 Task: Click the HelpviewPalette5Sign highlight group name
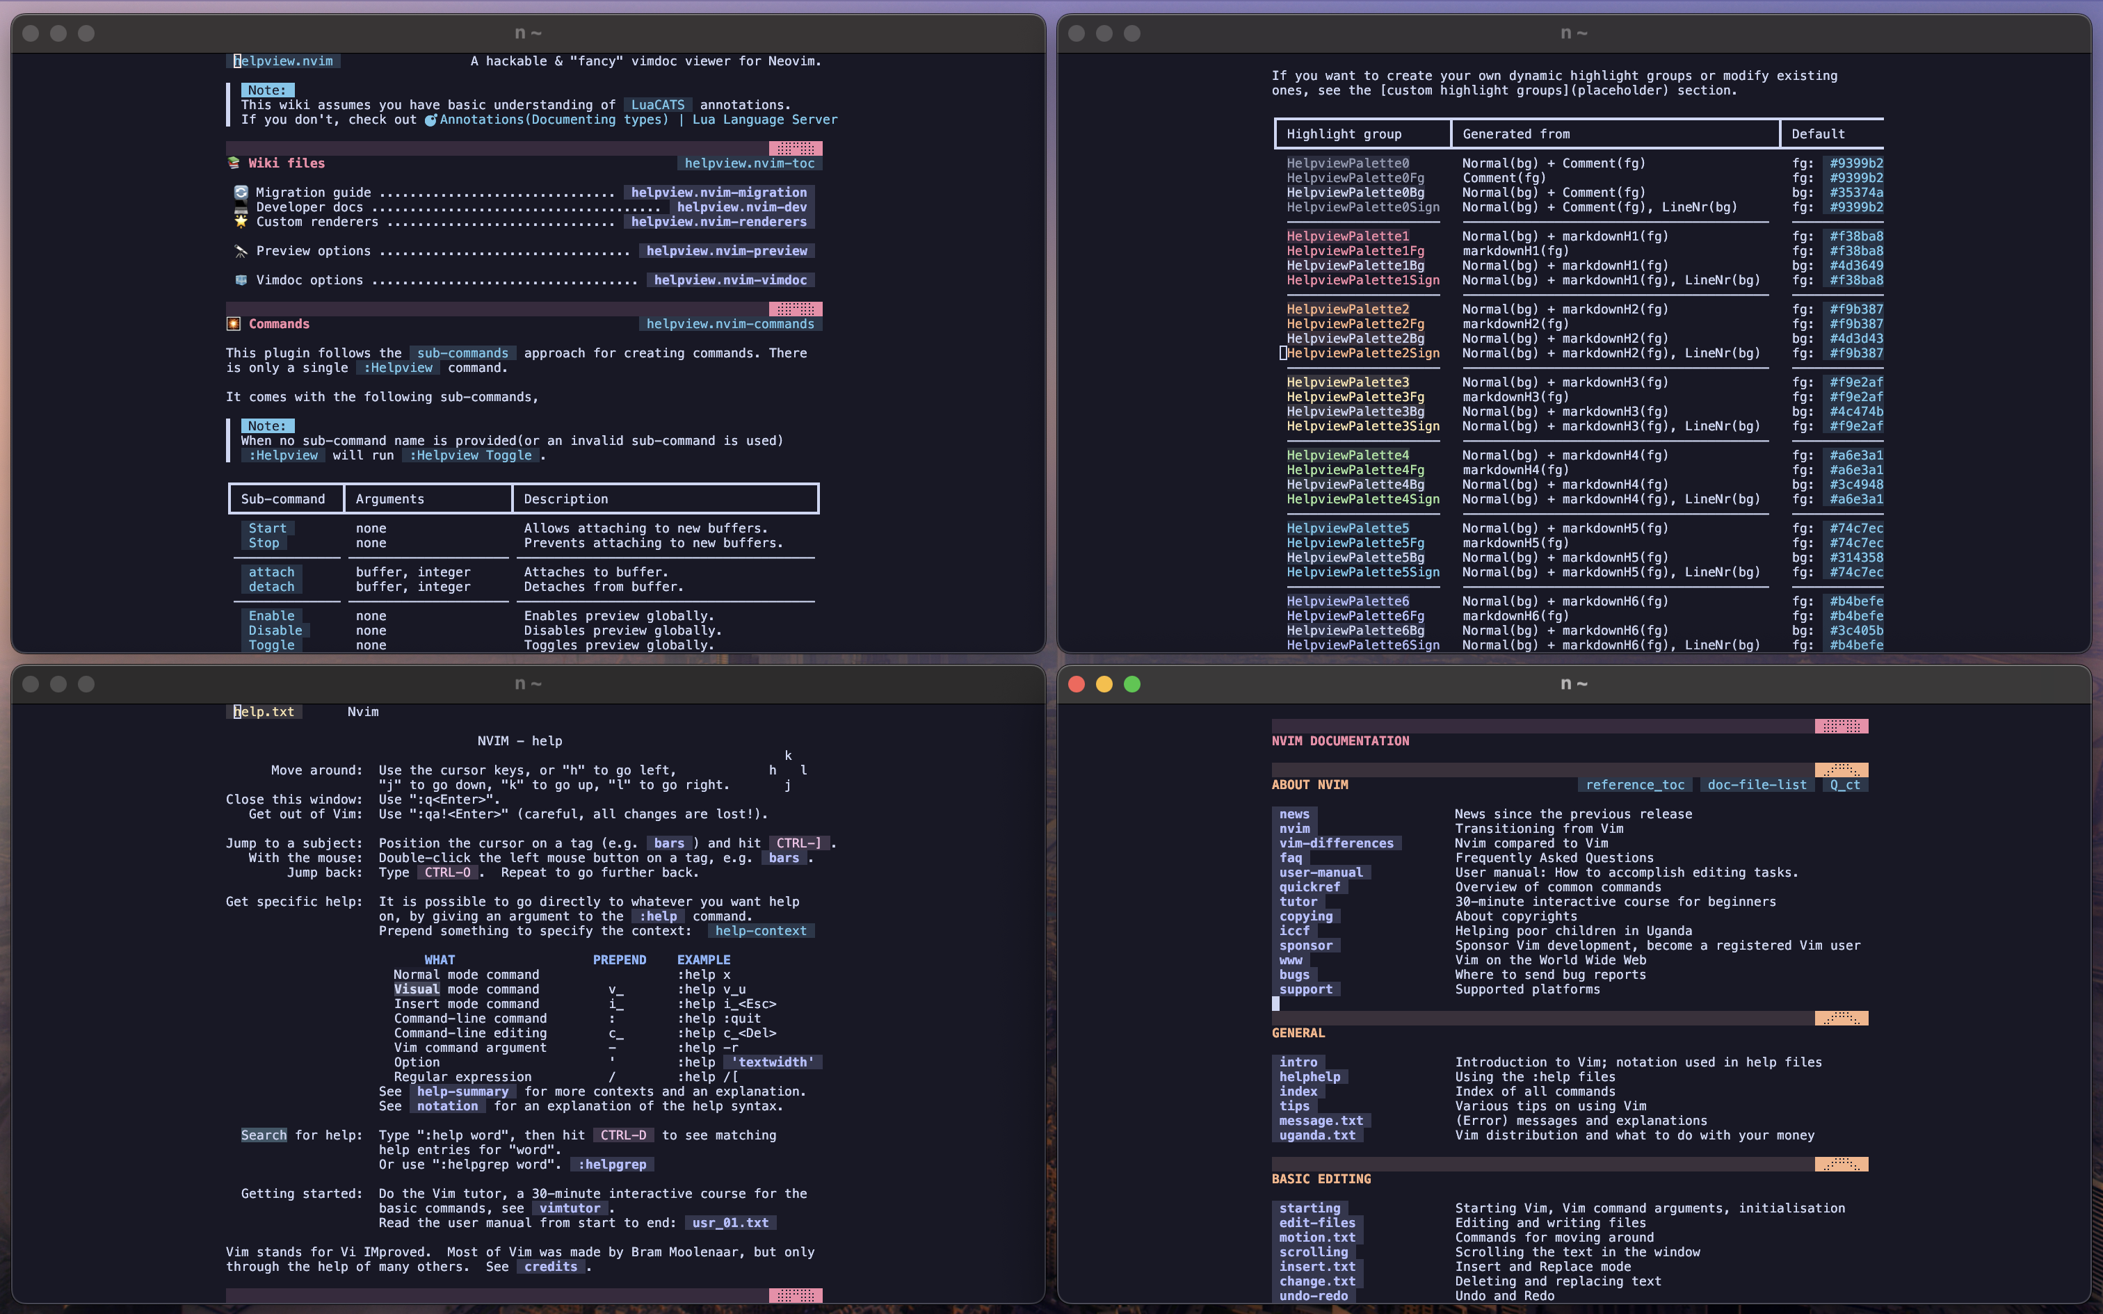coord(1362,571)
